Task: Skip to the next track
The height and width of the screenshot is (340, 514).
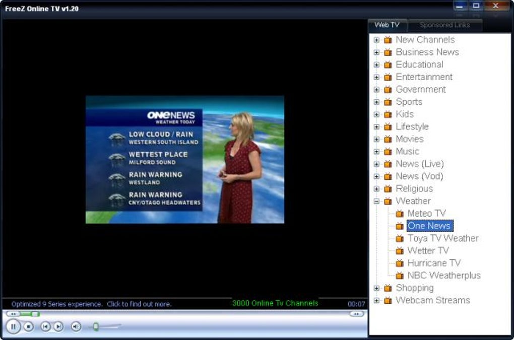Action: [x=58, y=326]
